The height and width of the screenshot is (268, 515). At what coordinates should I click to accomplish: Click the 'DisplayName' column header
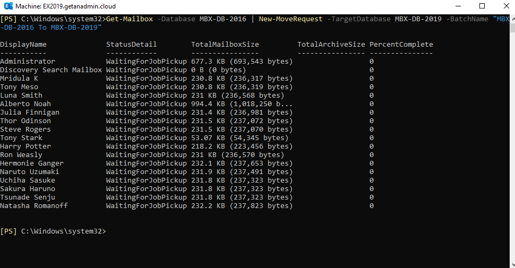click(x=23, y=45)
